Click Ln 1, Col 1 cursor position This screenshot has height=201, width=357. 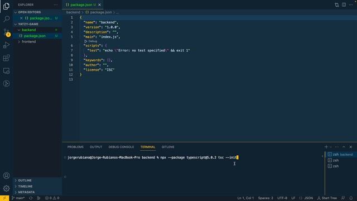coord(245,198)
